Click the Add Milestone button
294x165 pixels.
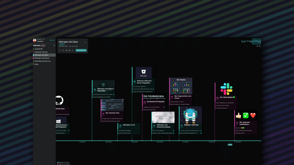tap(81, 50)
